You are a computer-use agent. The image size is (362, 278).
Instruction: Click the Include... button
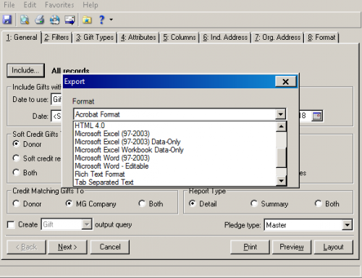pos(25,70)
